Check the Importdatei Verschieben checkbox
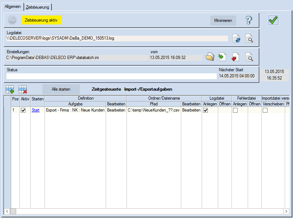This screenshot has height=218, width=293. point(265,110)
